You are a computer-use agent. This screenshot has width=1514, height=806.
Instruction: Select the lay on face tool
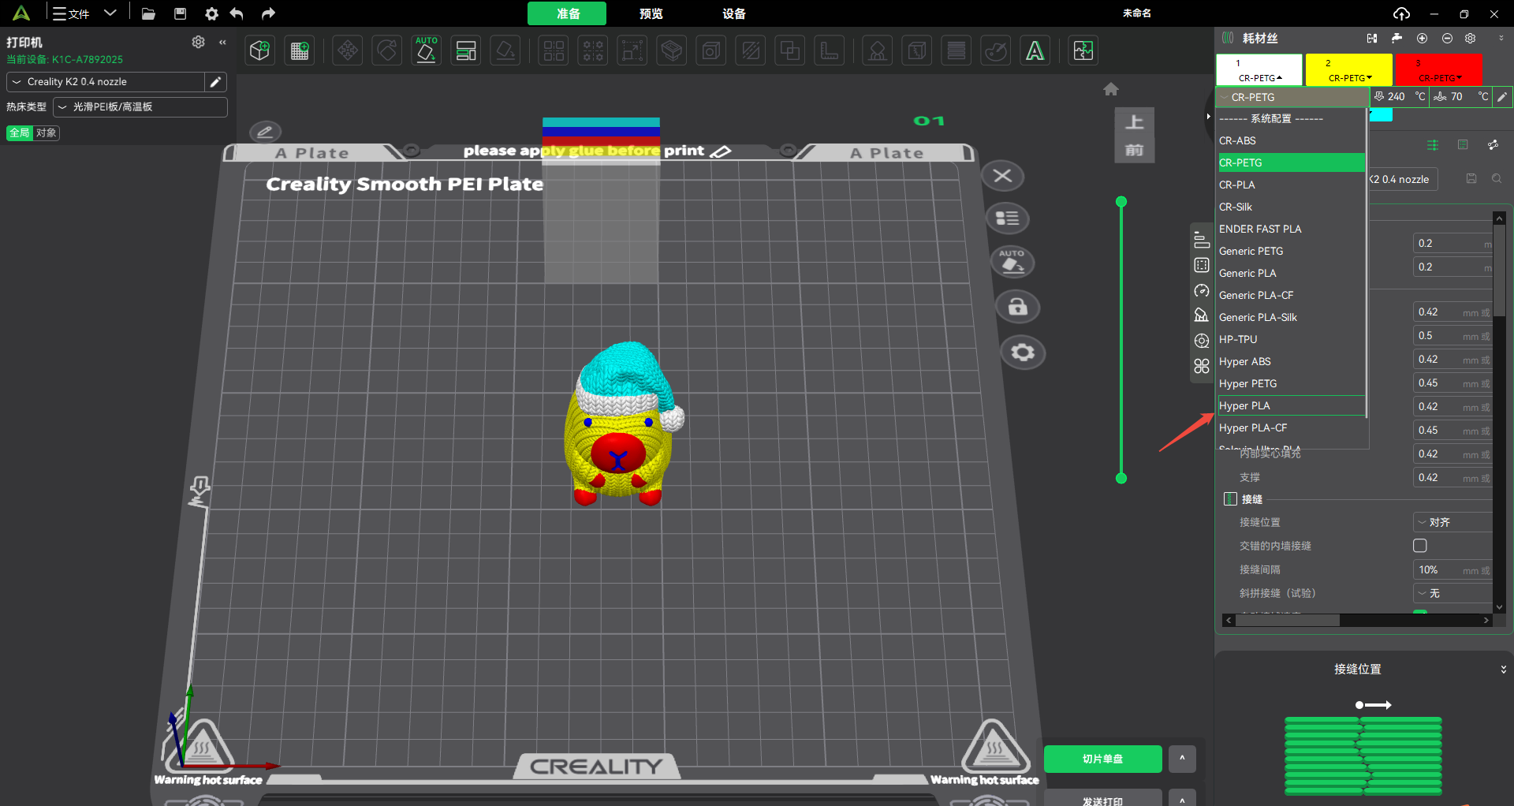pyautogui.click(x=505, y=51)
